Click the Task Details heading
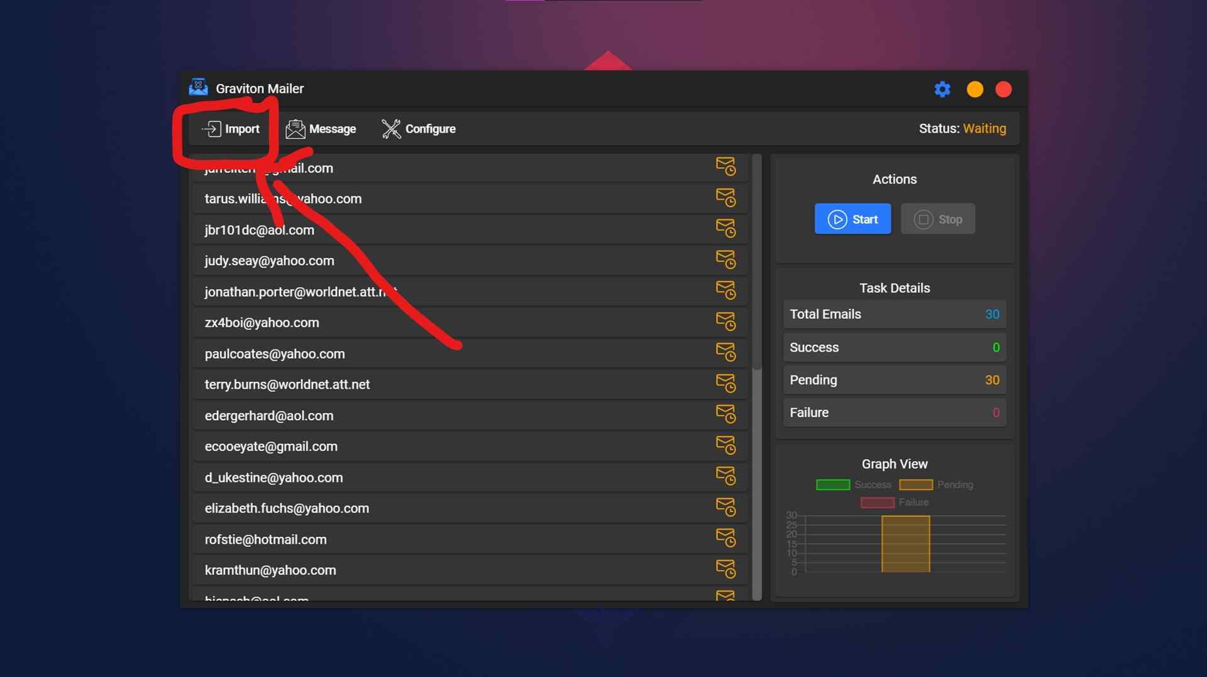Viewport: 1207px width, 677px height. tap(895, 288)
